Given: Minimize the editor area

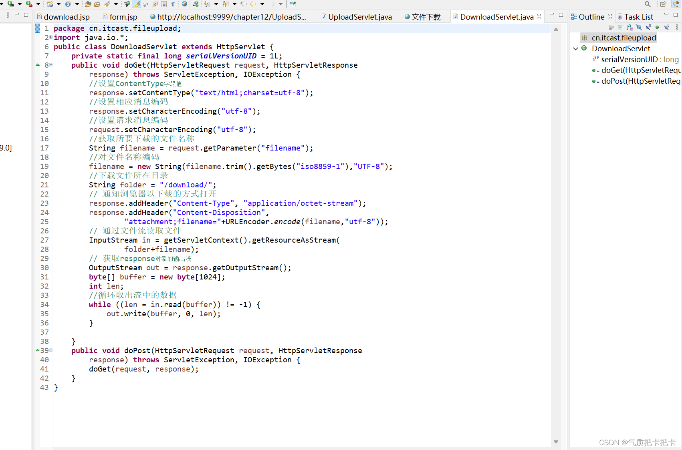Looking at the screenshot, I should 551,14.
